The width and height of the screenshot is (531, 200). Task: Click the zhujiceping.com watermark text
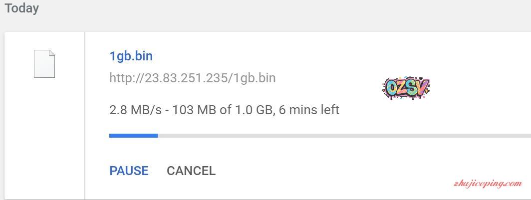[488, 184]
